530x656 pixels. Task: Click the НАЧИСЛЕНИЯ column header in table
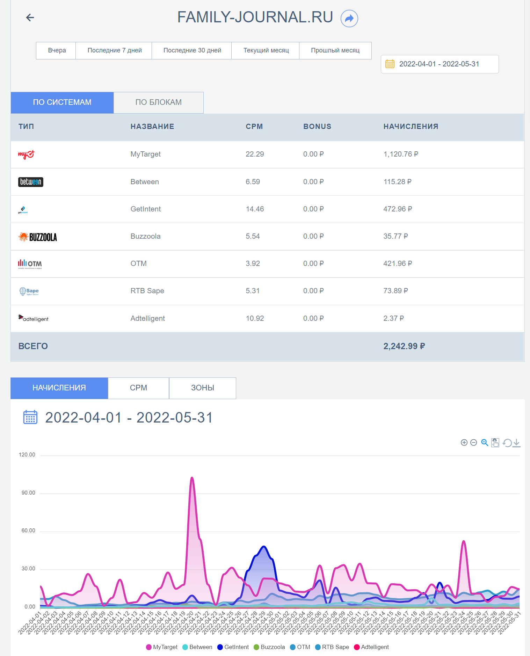pyautogui.click(x=411, y=127)
